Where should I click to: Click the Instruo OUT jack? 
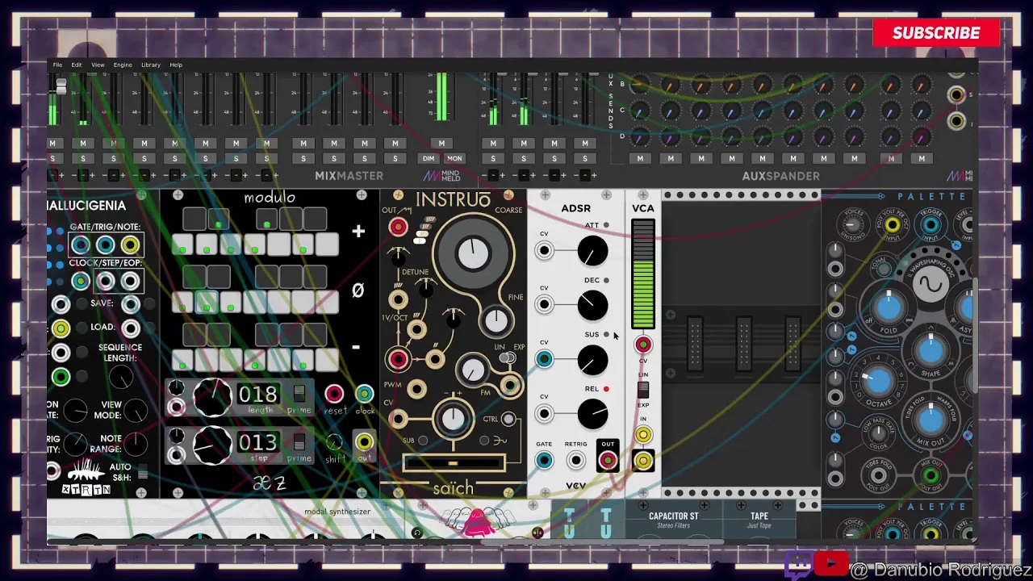click(x=398, y=228)
